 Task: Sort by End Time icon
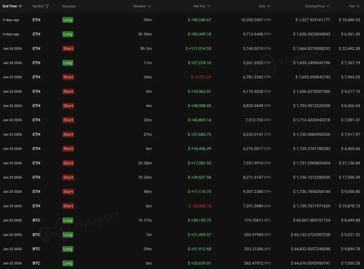point(20,6)
